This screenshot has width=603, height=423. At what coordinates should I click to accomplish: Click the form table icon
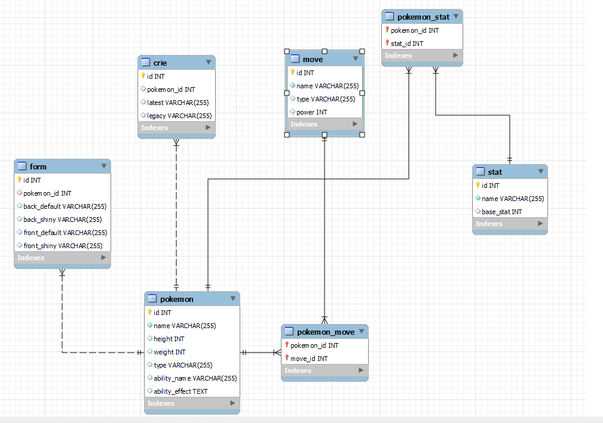(22, 166)
